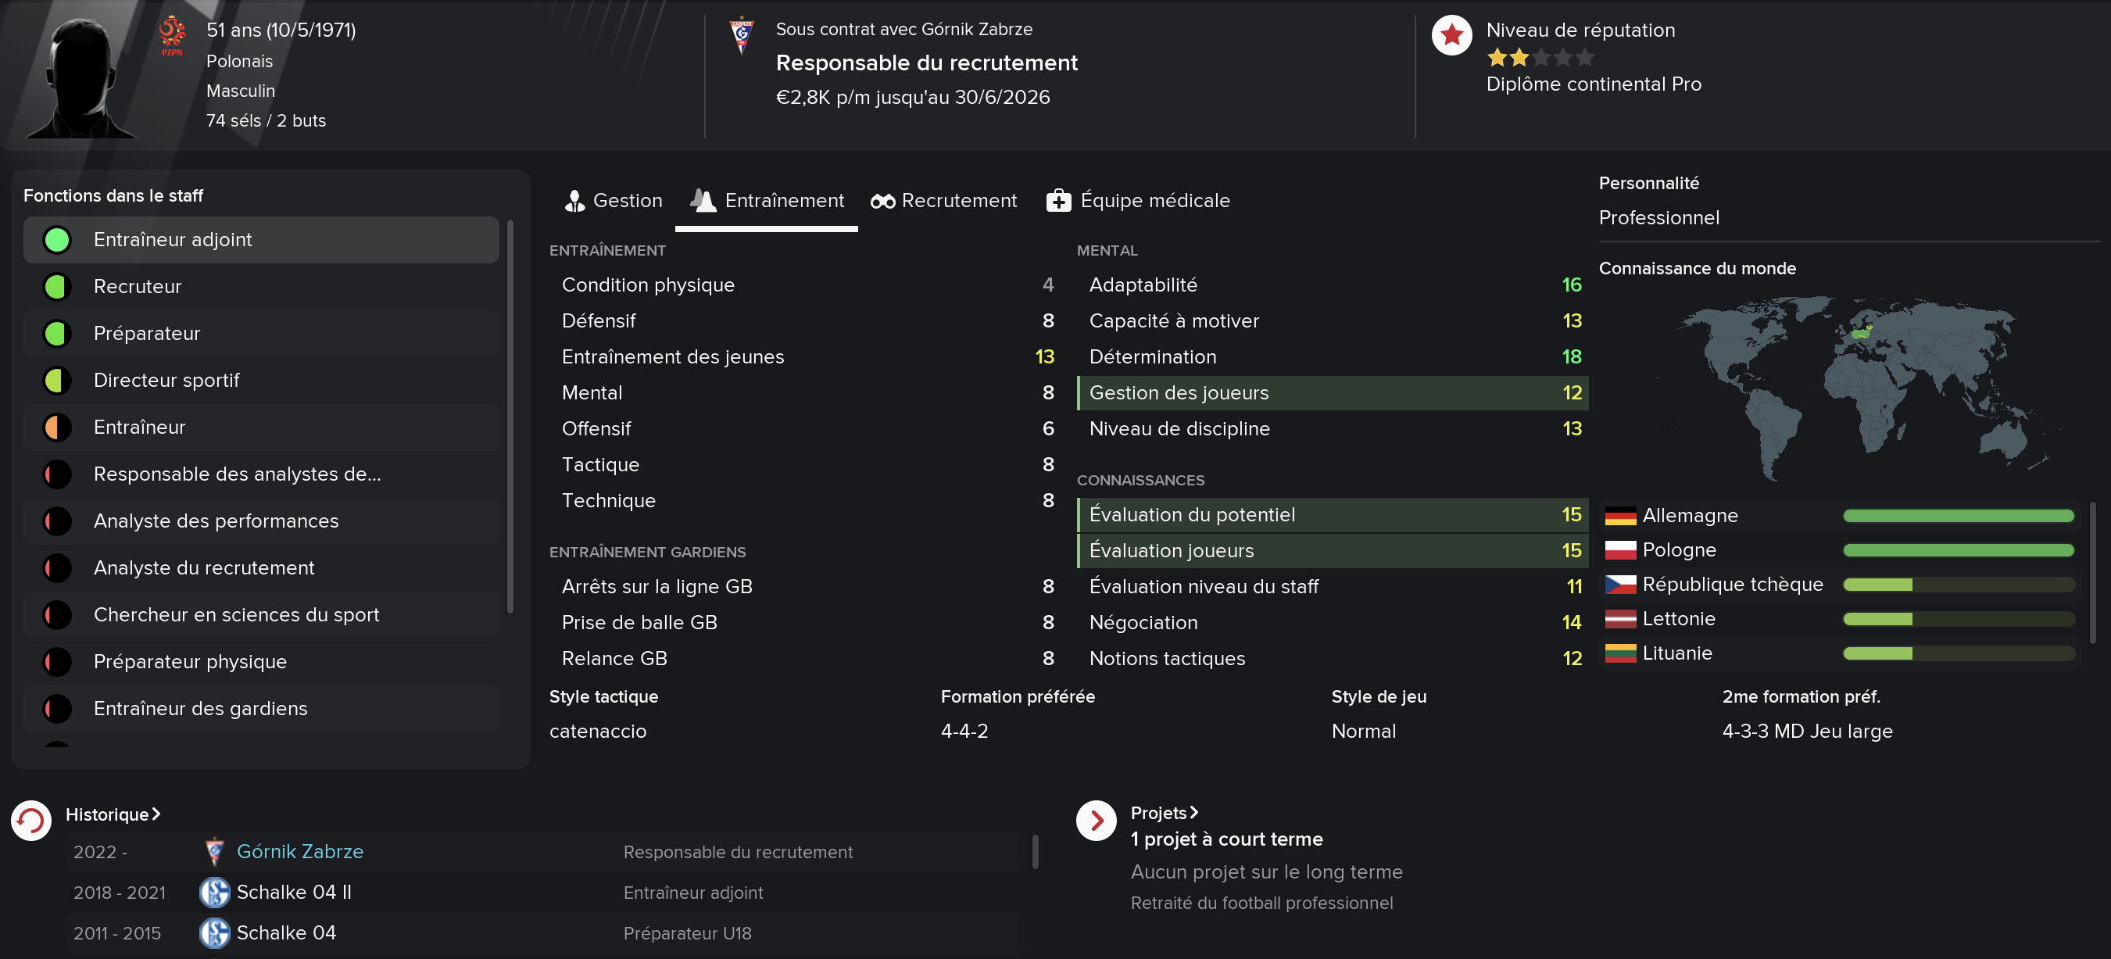Screen dimensions: 2111x959
Task: Open the Équipe médicale tab
Action: [x=1138, y=201]
